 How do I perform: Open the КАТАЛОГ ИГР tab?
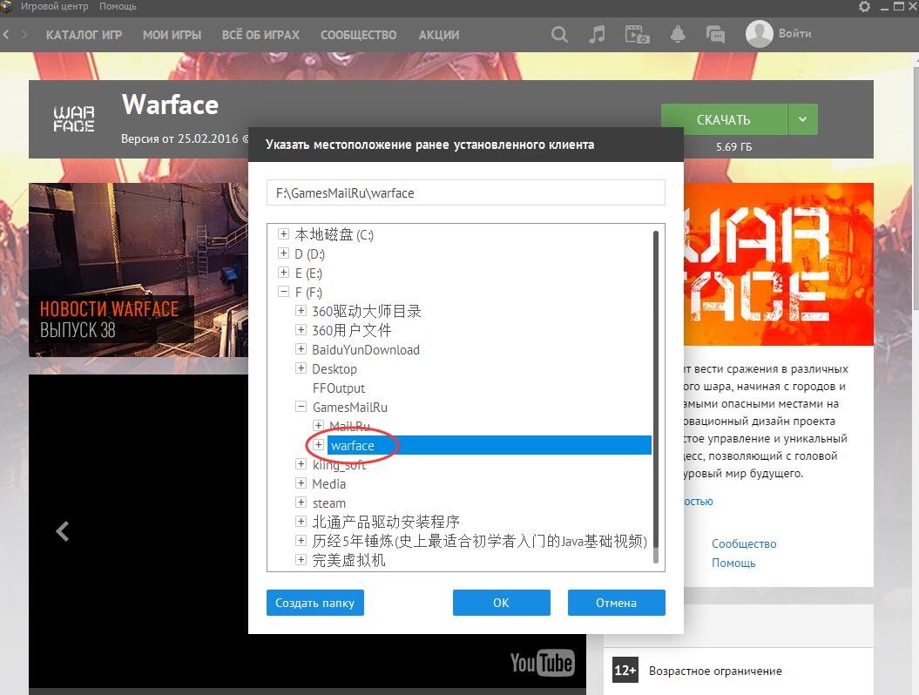click(x=84, y=35)
